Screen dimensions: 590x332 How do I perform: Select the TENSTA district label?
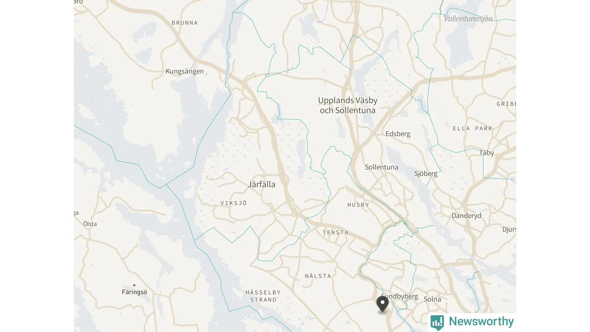(336, 233)
